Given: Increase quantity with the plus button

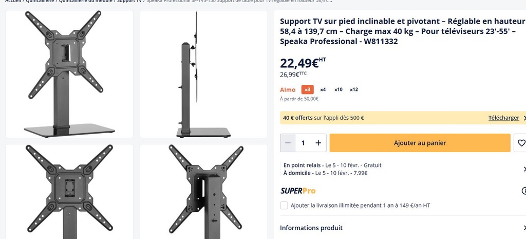Looking at the screenshot, I should 318,143.
